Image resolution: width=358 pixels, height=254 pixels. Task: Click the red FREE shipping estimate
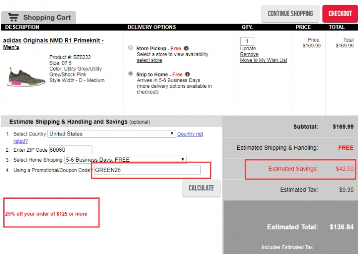pos(346,148)
